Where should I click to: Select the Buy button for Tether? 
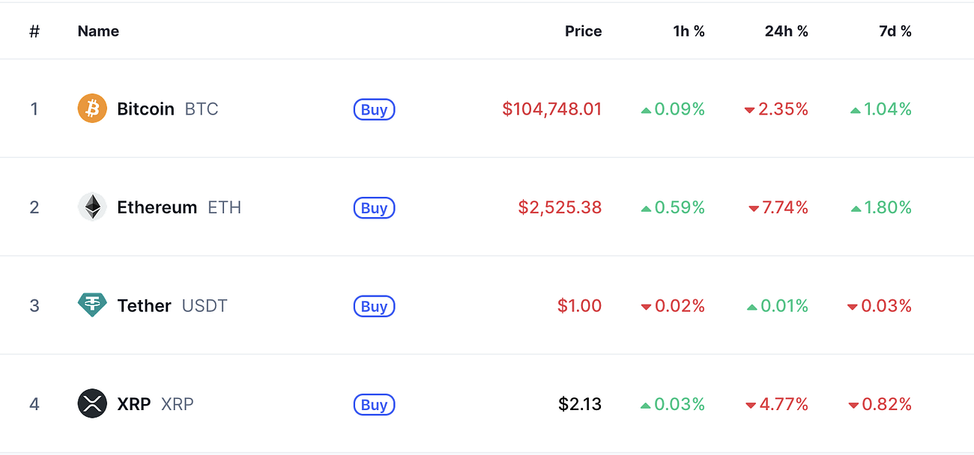(374, 306)
